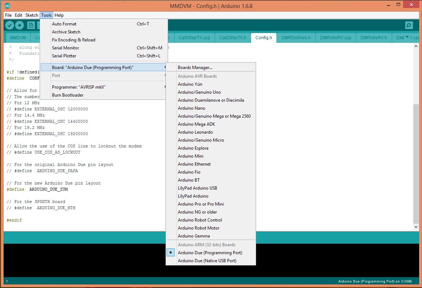Image resolution: width=422 pixels, height=288 pixels.
Task: Open the DMRDefines.h tab
Action: 296,38
